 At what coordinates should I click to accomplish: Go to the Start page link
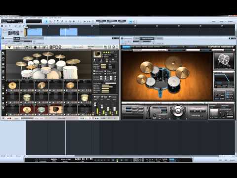pyautogui.click(x=214, y=22)
